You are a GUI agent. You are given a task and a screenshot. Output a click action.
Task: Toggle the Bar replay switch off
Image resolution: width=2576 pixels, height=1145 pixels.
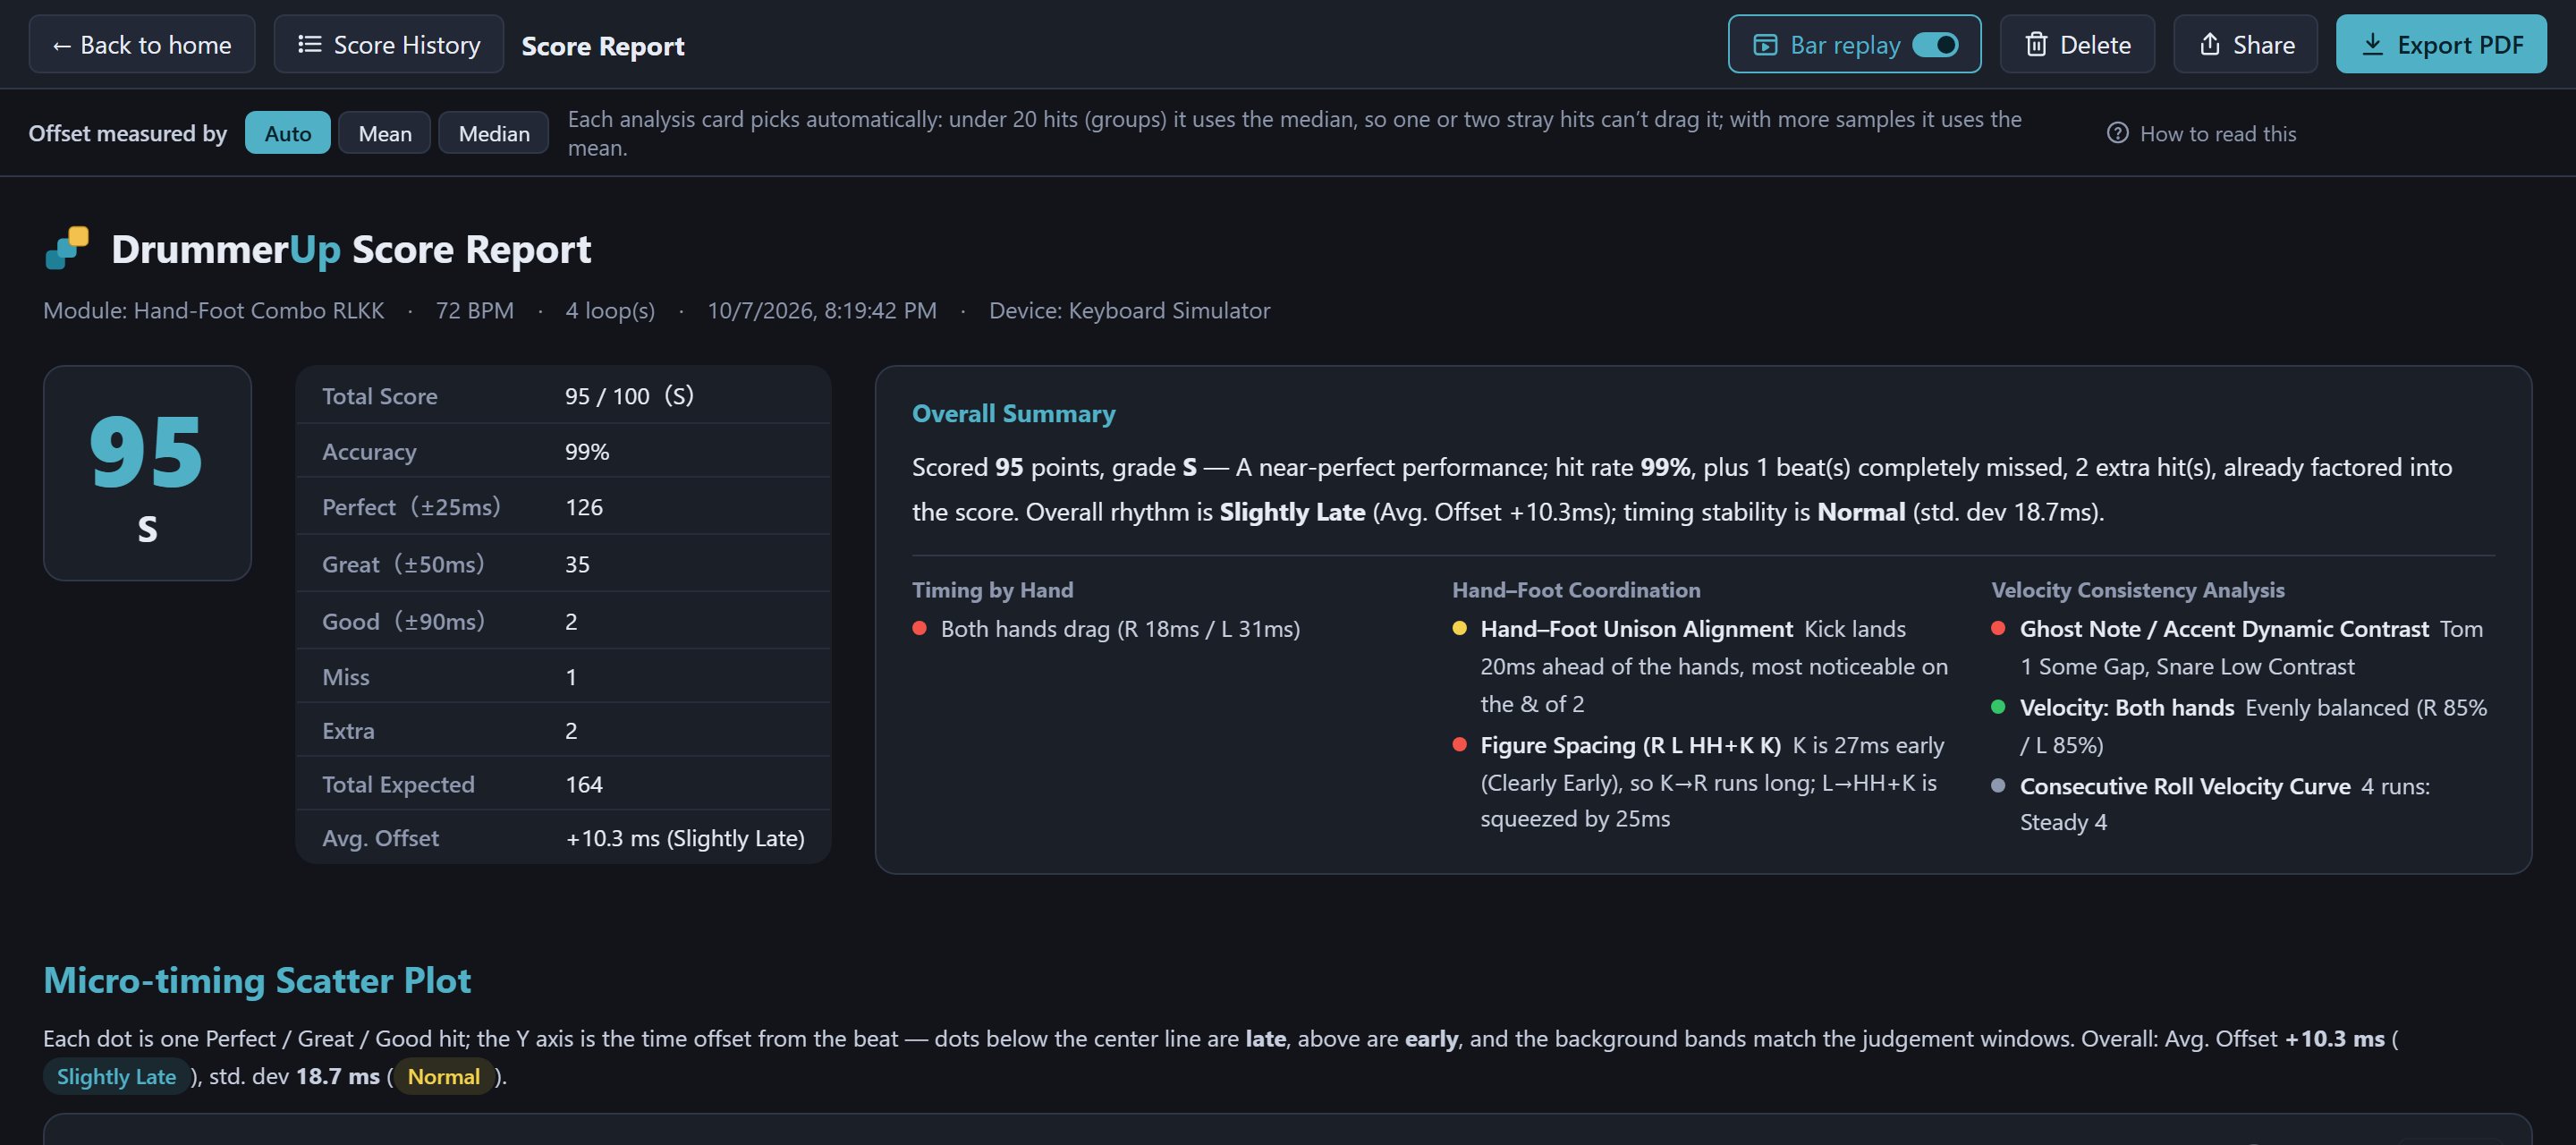point(1935,45)
